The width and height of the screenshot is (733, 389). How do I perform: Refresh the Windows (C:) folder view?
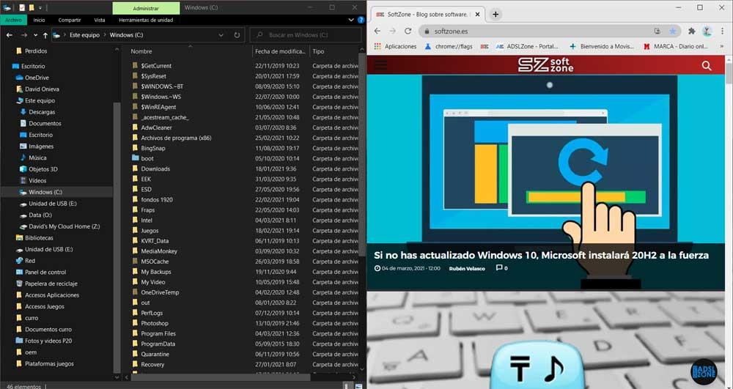coord(237,35)
